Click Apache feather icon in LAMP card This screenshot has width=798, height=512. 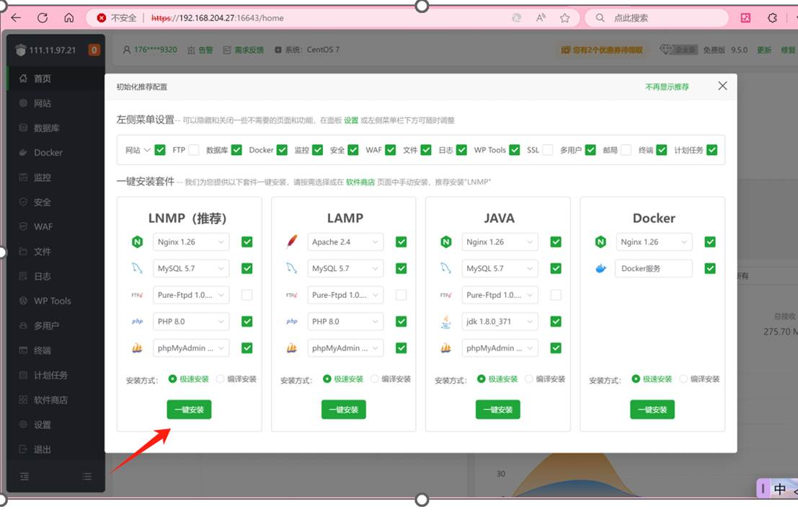point(292,242)
